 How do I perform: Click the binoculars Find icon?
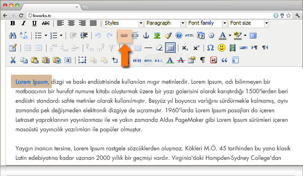click(13, 36)
